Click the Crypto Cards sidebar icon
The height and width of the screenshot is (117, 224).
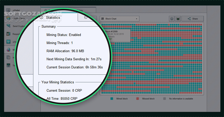point(8,18)
